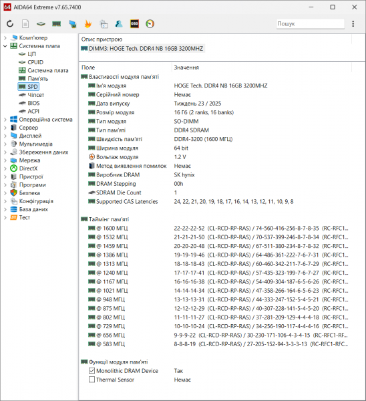
Task: Click the AIDA64 app logo in title bar
Action: (7, 7)
